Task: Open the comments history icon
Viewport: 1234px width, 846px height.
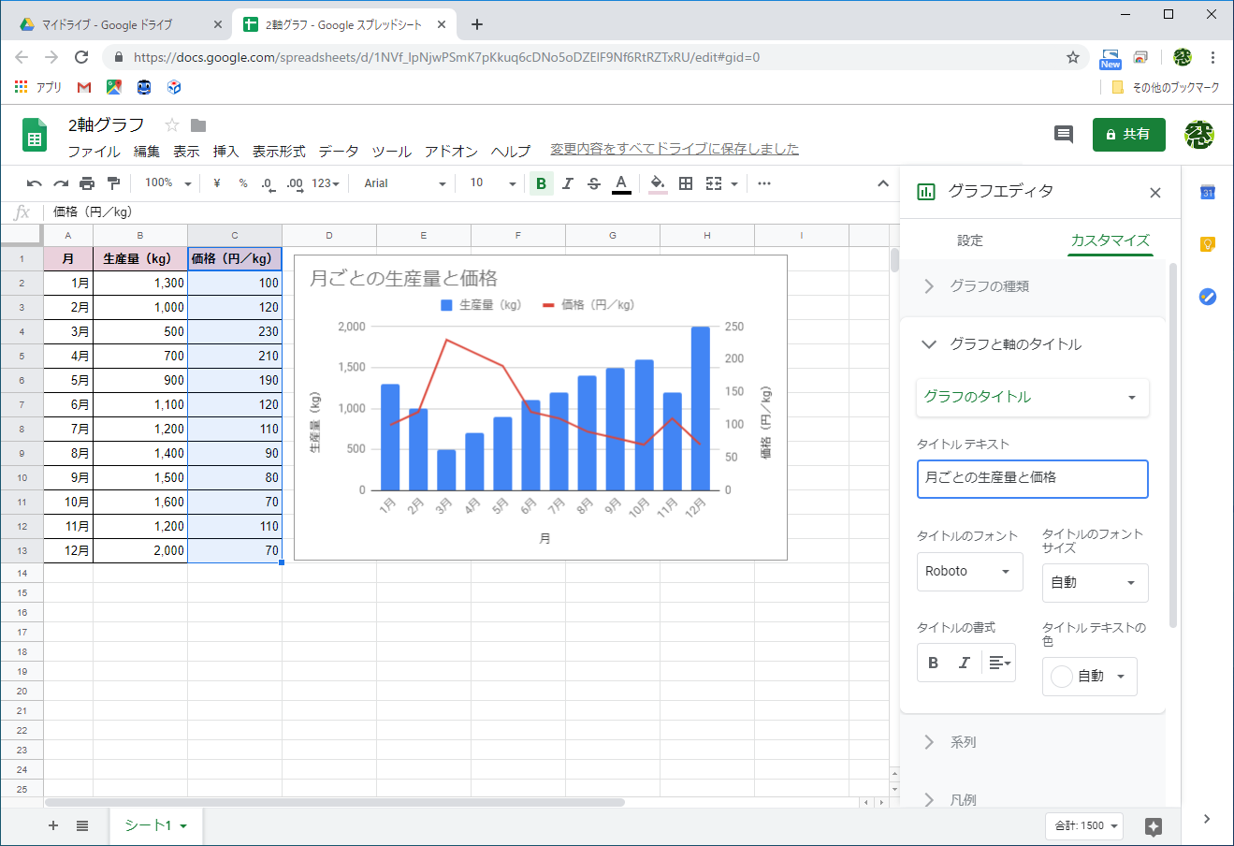Action: (x=1064, y=134)
